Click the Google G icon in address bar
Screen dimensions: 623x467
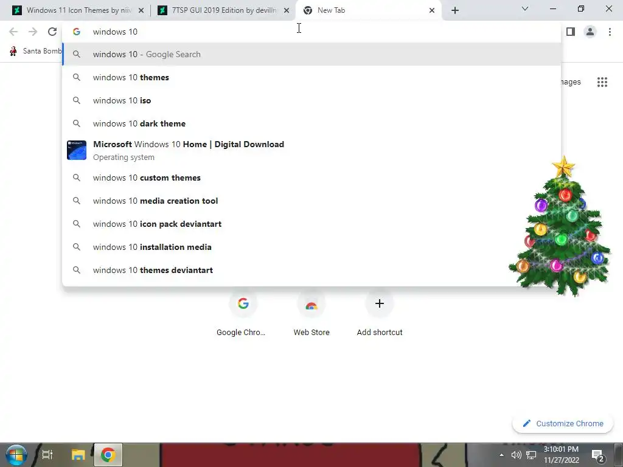click(77, 32)
